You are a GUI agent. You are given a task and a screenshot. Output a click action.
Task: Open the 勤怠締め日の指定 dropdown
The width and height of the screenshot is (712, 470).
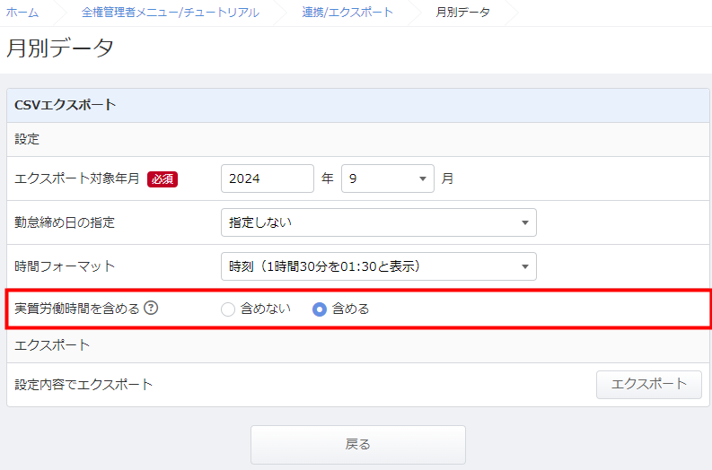[x=379, y=222]
